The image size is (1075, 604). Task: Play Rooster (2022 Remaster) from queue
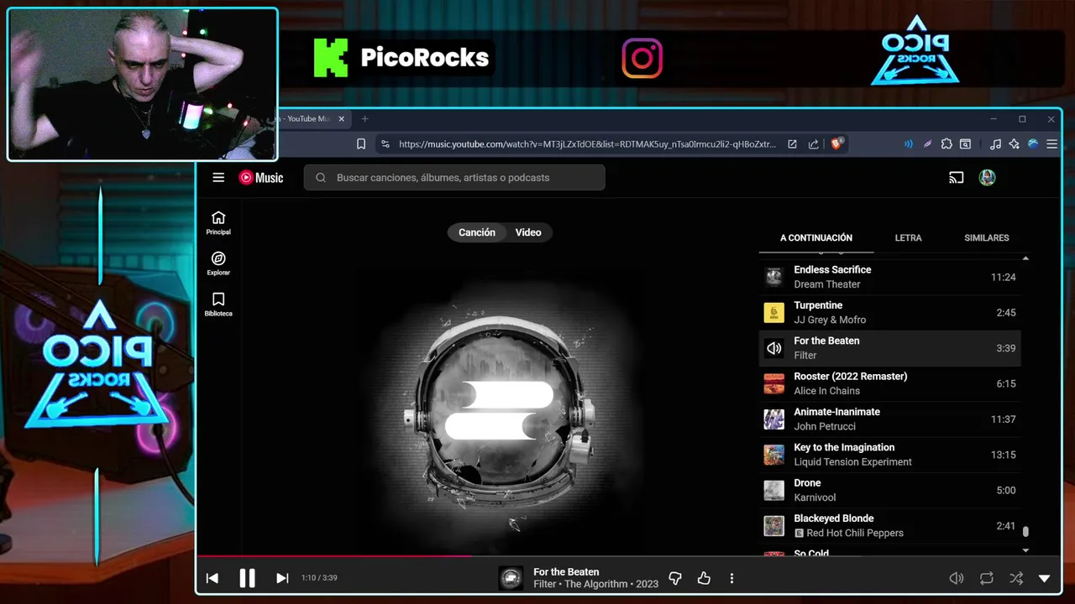(x=890, y=383)
